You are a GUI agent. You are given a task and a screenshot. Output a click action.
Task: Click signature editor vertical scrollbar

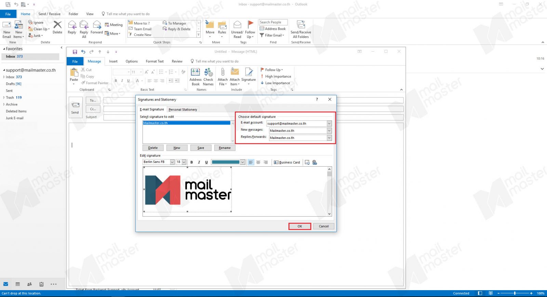(329, 192)
